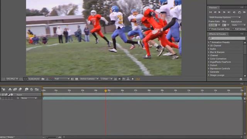Expand Animation Presets category
Image resolution: width=247 pixels, height=139 pixels.
pos(209,42)
